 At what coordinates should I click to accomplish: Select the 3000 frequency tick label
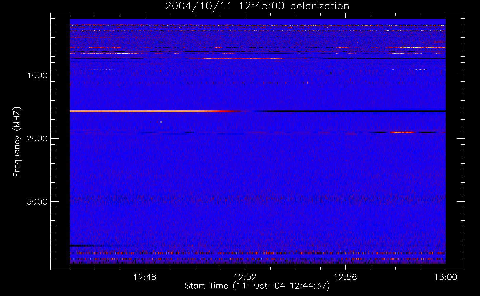coord(37,202)
